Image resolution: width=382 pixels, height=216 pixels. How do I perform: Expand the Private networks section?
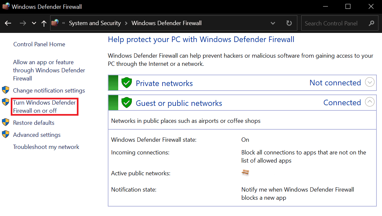[x=370, y=82]
